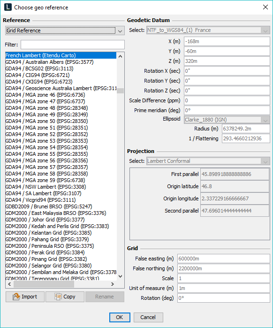Open the Grid Reference dropdown

coord(65,31)
